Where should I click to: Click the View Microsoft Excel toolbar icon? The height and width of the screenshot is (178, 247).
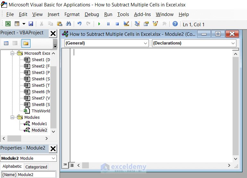(x=8, y=24)
